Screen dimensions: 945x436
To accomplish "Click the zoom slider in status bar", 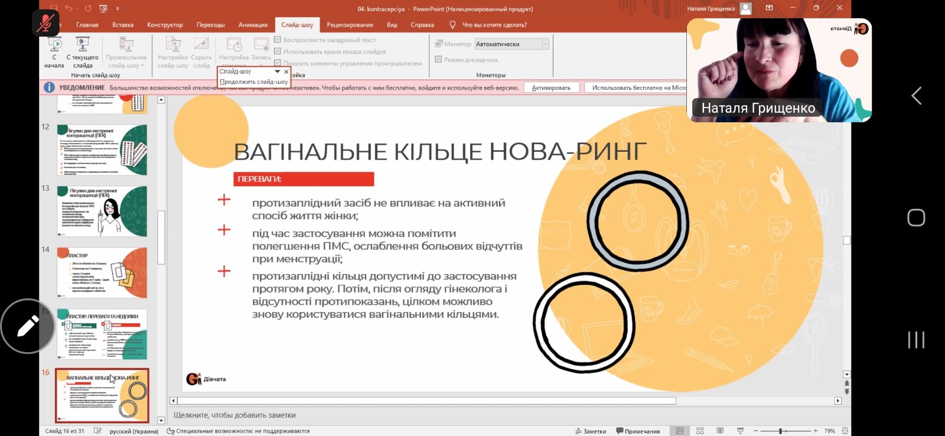I will point(780,431).
